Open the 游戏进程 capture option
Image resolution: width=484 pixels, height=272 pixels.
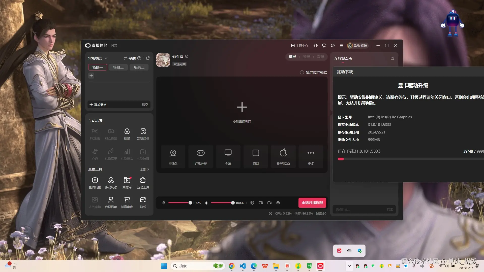[200, 156]
